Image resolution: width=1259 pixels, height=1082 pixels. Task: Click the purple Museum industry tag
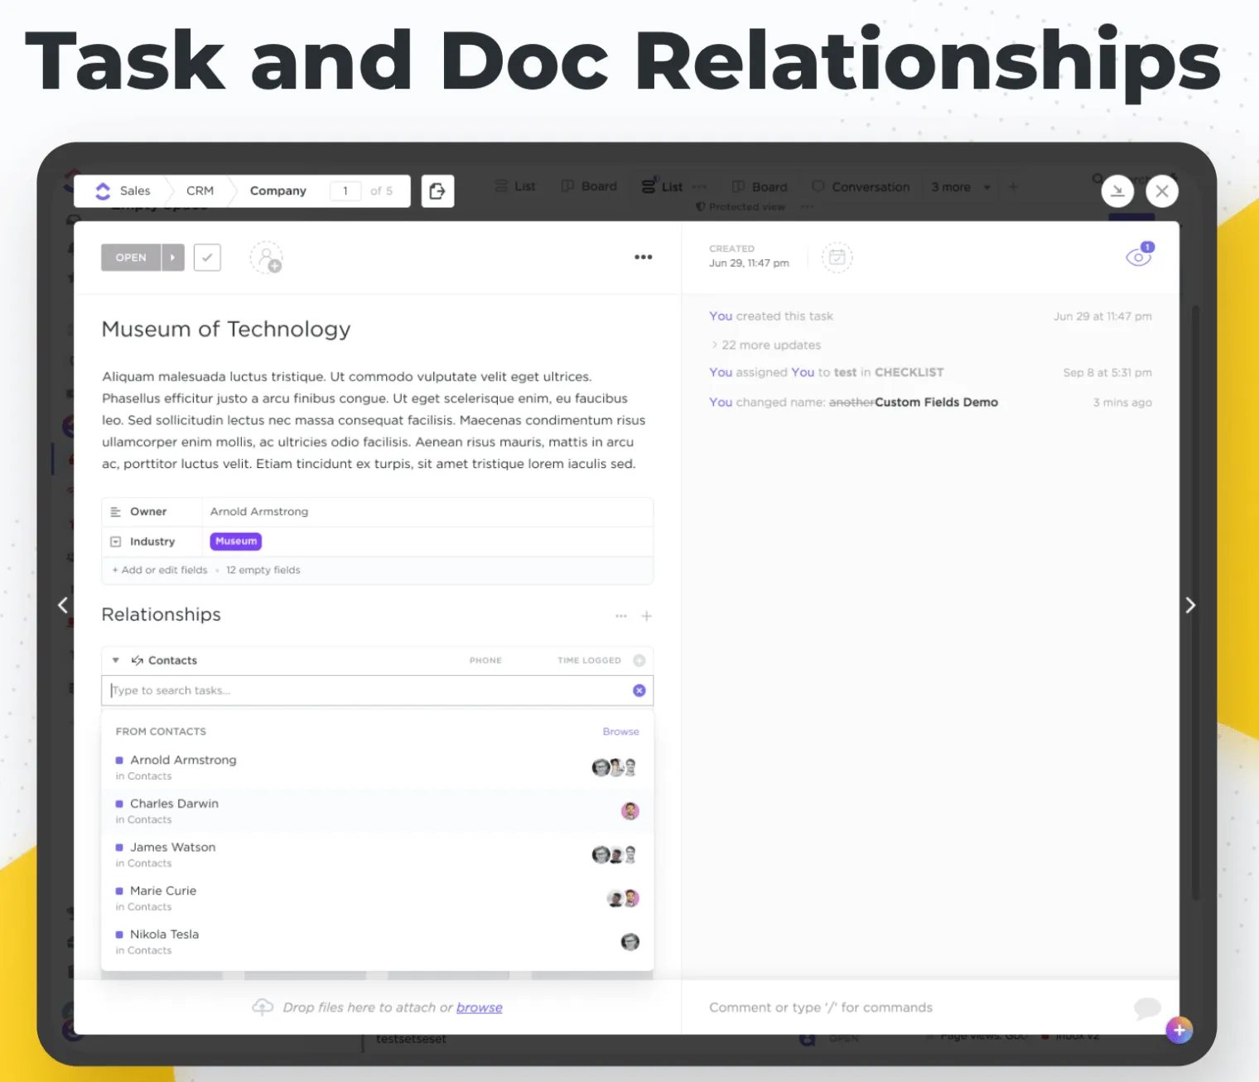(236, 541)
